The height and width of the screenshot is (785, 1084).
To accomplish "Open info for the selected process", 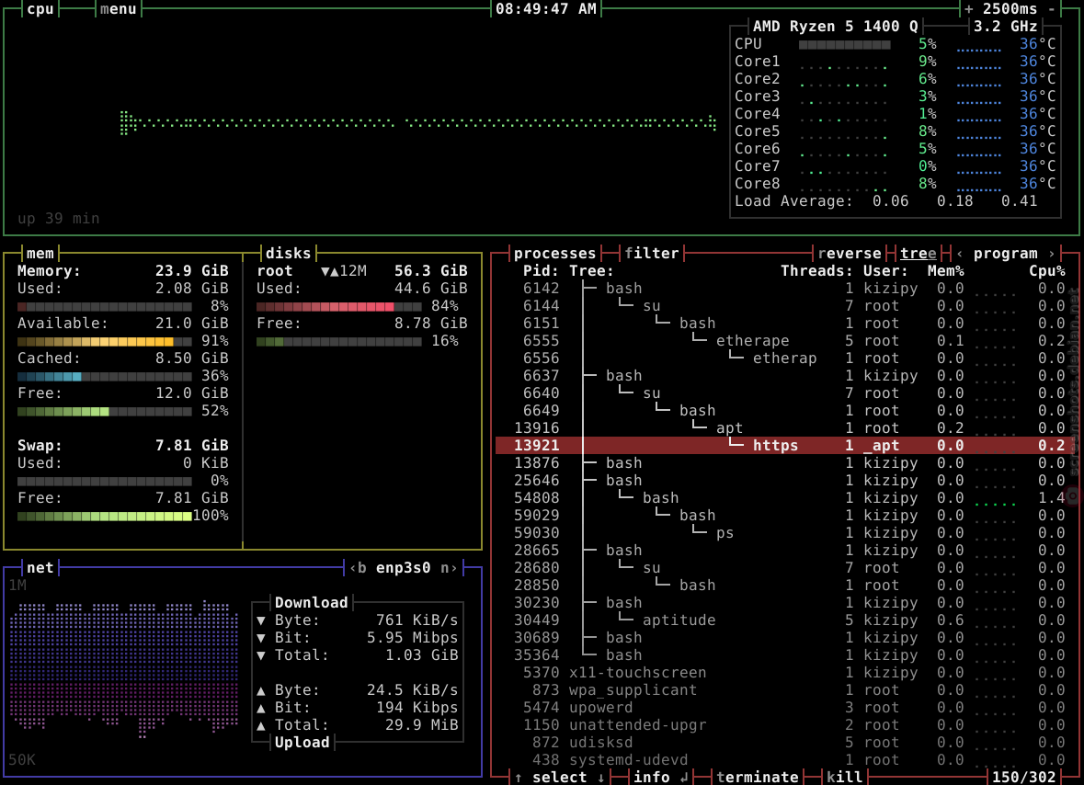I will pyautogui.click(x=660, y=778).
